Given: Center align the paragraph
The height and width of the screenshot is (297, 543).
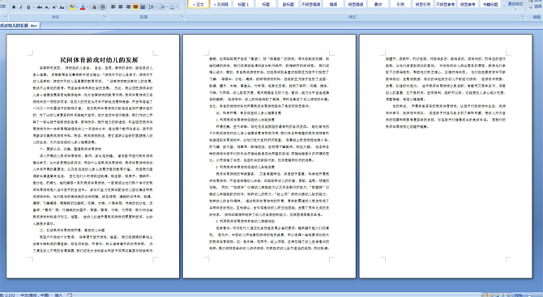Looking at the screenshot, I should click(x=121, y=7).
